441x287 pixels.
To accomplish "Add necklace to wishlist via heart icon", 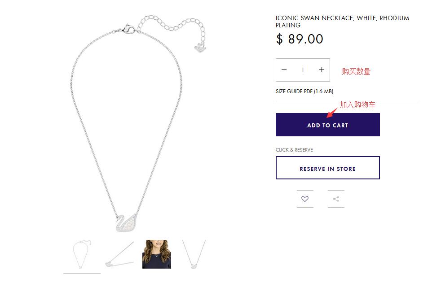I will (x=305, y=199).
